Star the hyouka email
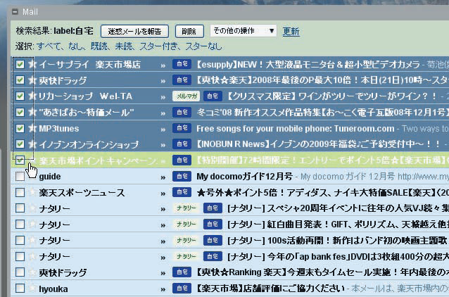Image resolution: width=449 pixels, height=297 pixels. [32, 288]
